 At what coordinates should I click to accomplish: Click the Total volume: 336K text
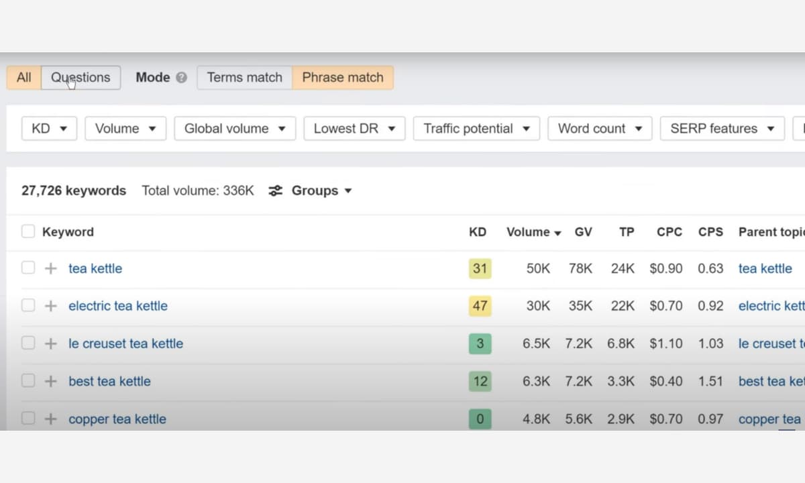coord(198,191)
